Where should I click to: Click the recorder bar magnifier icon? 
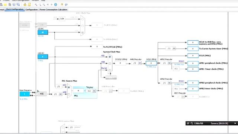192,123
